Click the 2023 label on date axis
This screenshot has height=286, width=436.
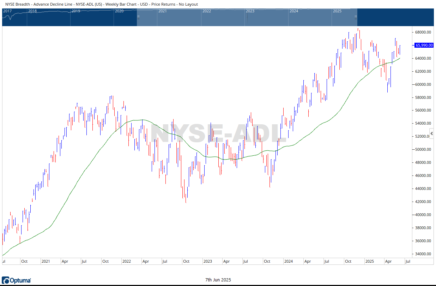tap(207, 262)
